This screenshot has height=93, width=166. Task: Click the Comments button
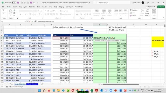tap(151, 7)
